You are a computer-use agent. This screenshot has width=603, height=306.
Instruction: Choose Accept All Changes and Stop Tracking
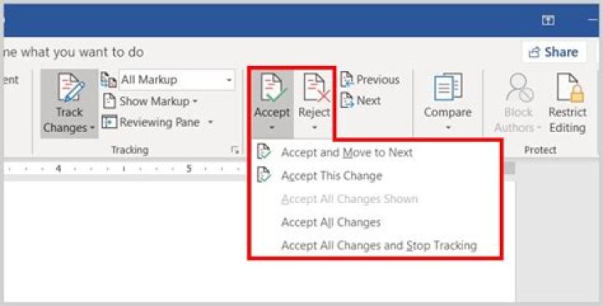379,245
